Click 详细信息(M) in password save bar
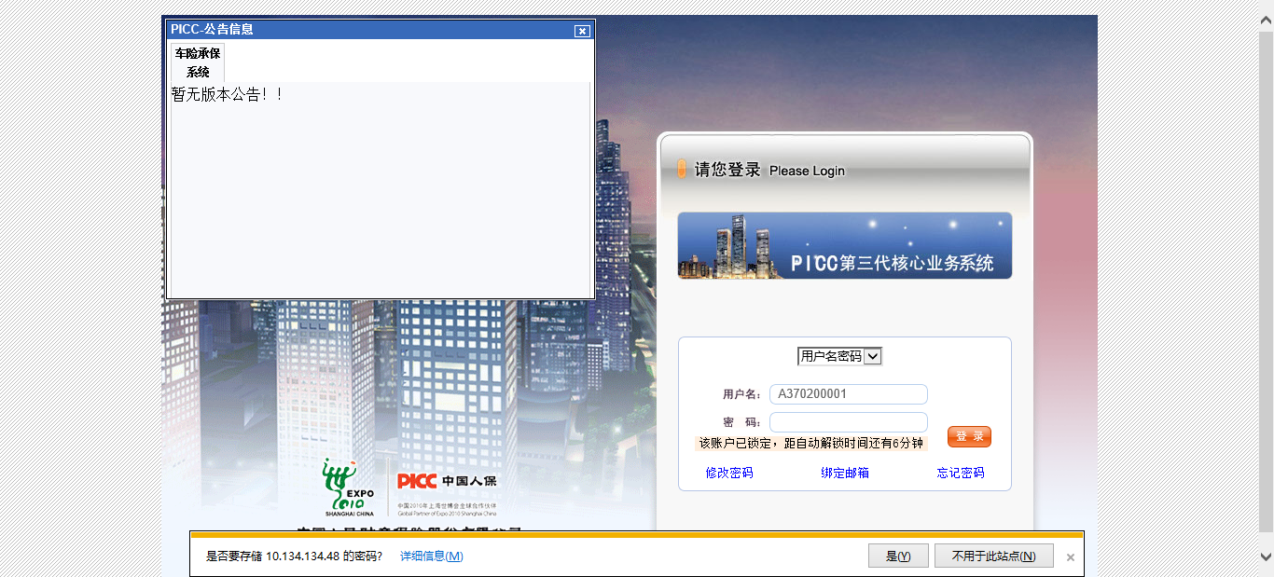Screen dimensions: 1274x577 432,556
